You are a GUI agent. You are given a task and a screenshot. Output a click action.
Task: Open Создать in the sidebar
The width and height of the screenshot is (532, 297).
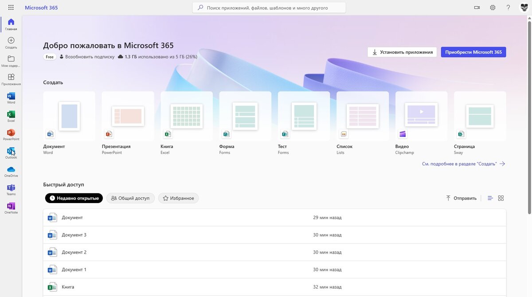pyautogui.click(x=11, y=43)
